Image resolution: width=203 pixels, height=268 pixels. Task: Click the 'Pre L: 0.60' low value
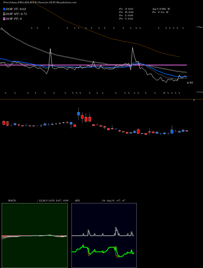click(126, 15)
